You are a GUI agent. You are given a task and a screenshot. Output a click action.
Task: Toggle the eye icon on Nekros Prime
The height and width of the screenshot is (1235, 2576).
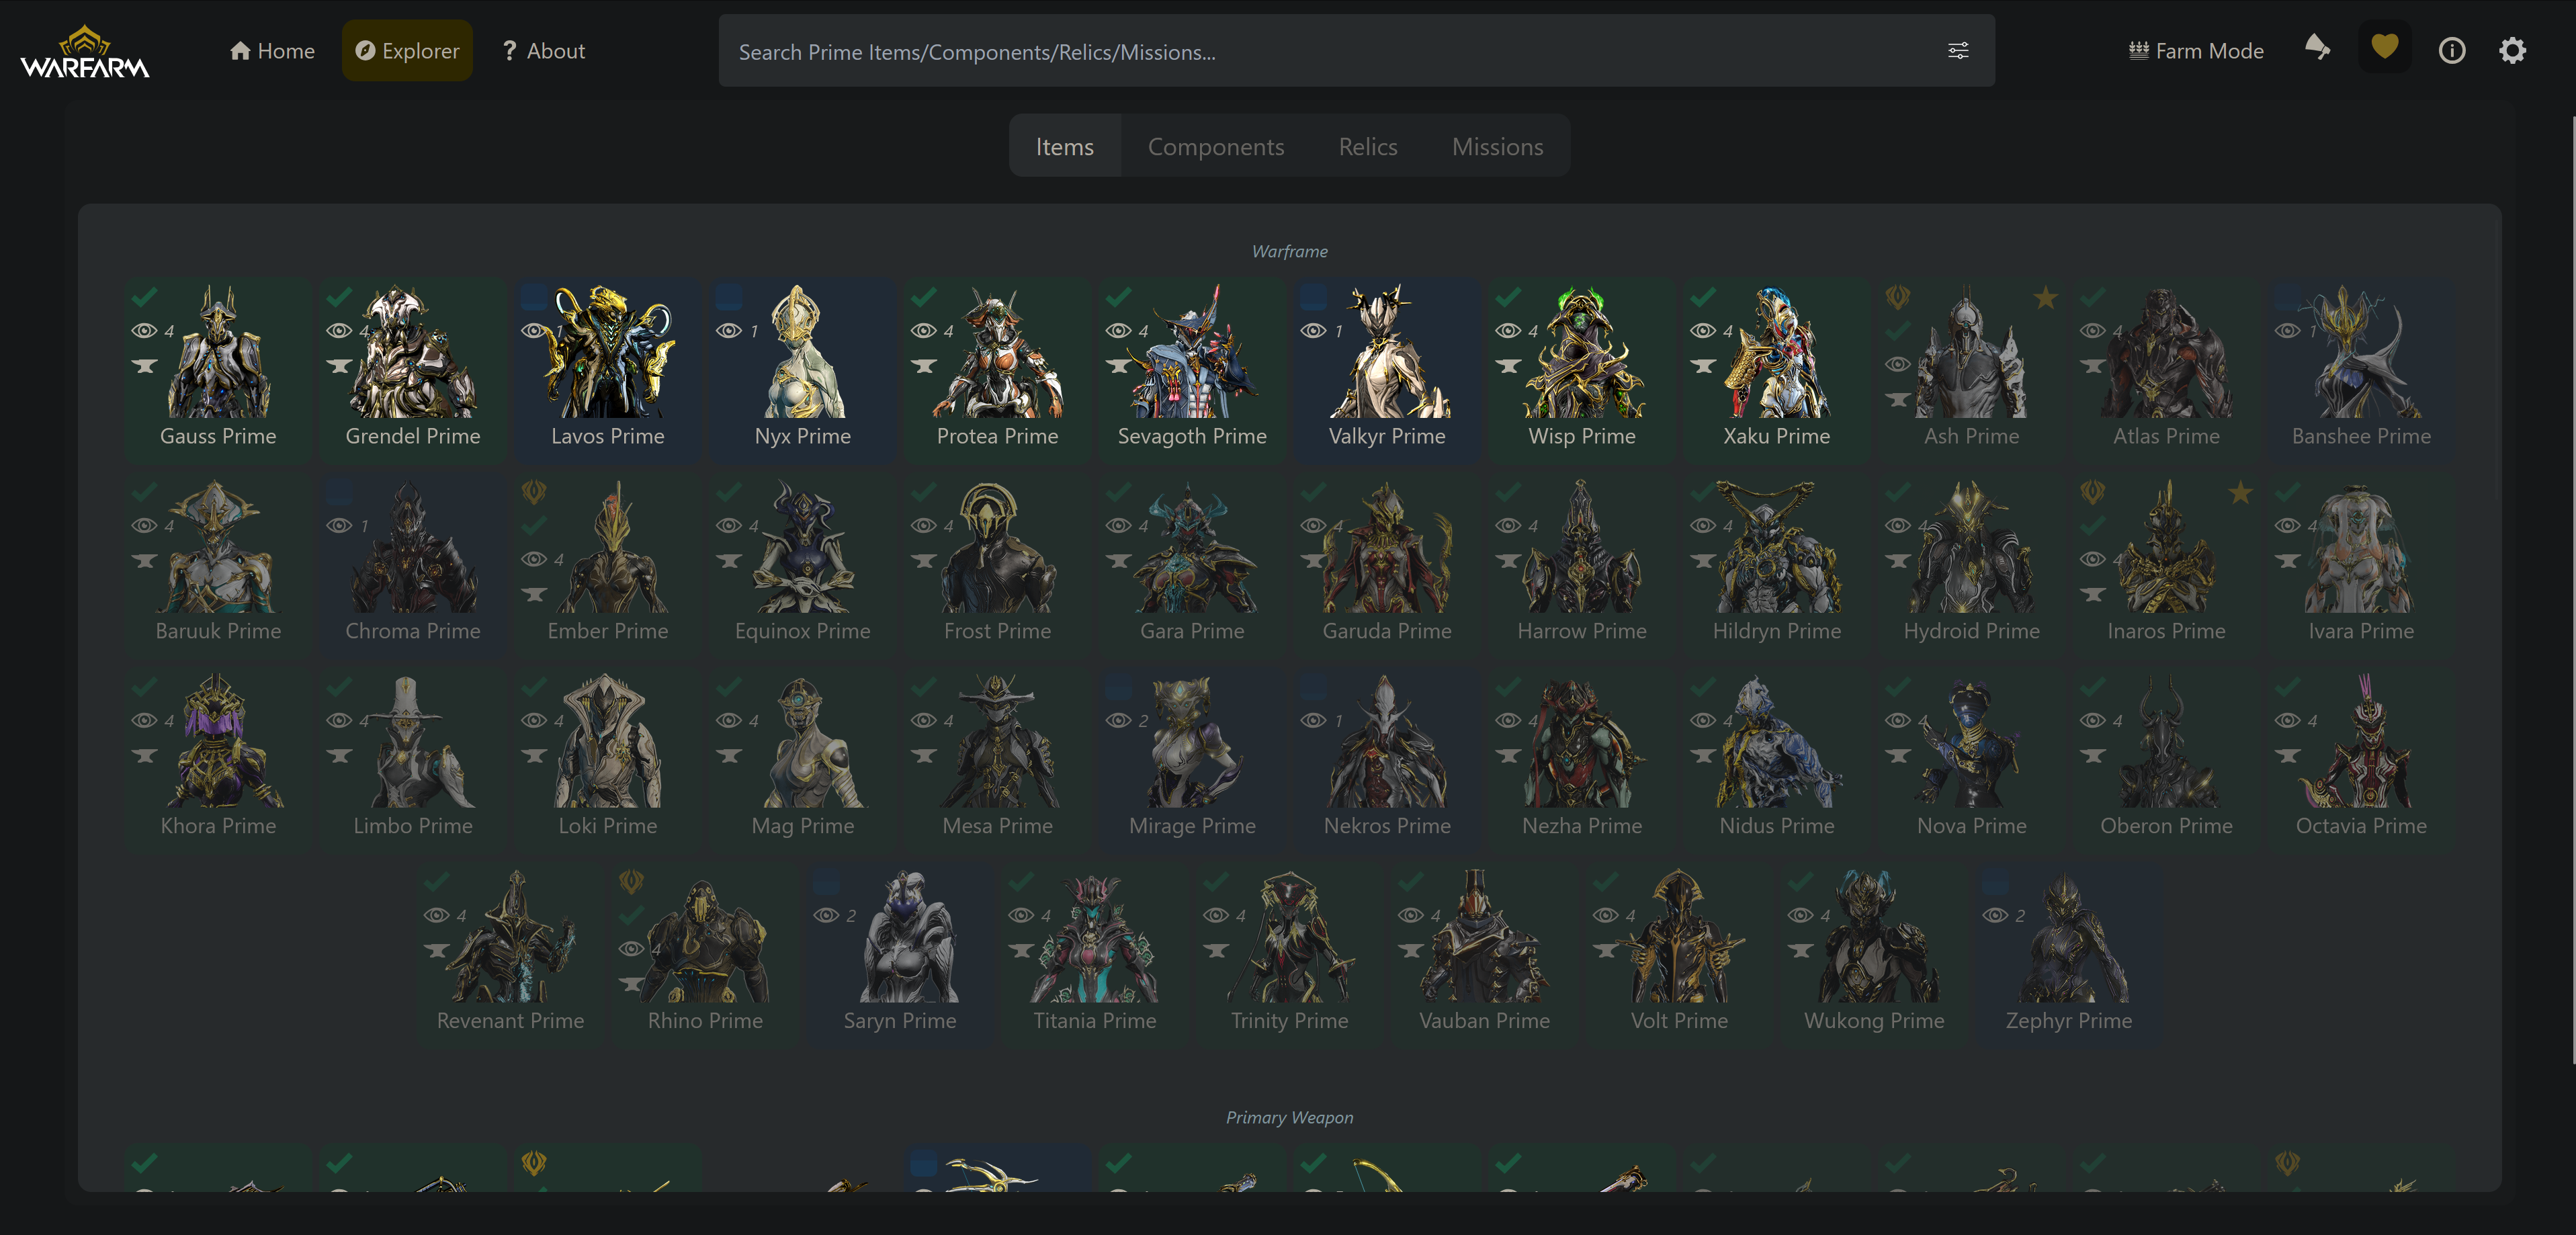coord(1314,721)
